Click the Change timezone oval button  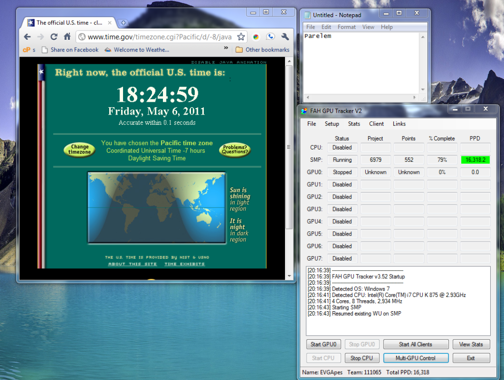[80, 149]
